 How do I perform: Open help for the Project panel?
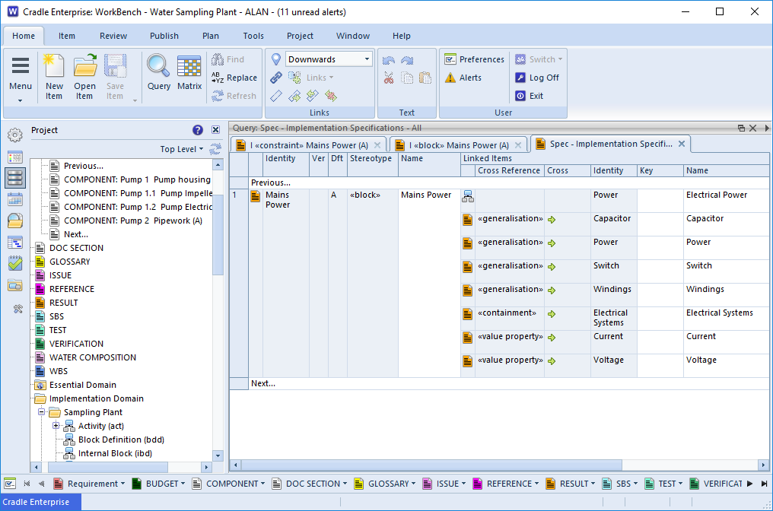tap(198, 129)
